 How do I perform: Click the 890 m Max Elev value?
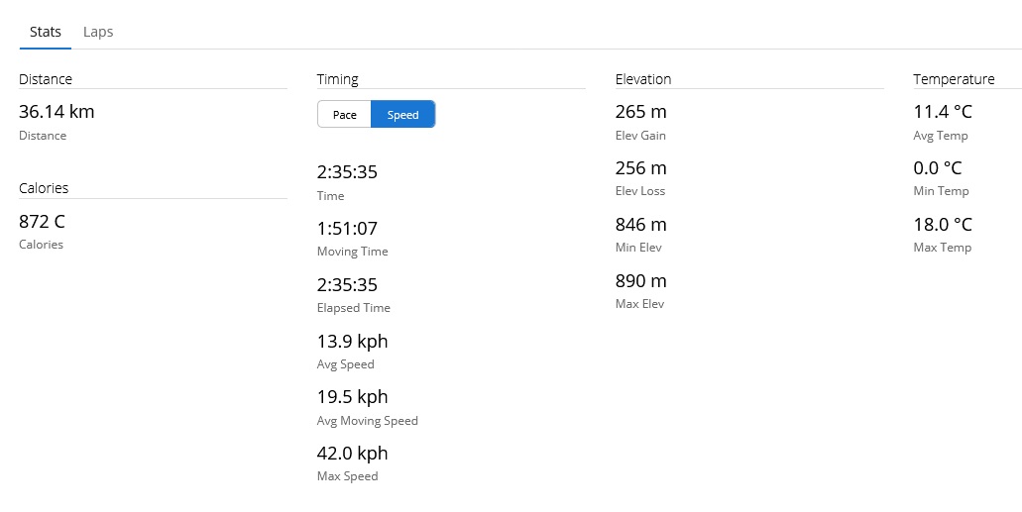click(x=640, y=281)
